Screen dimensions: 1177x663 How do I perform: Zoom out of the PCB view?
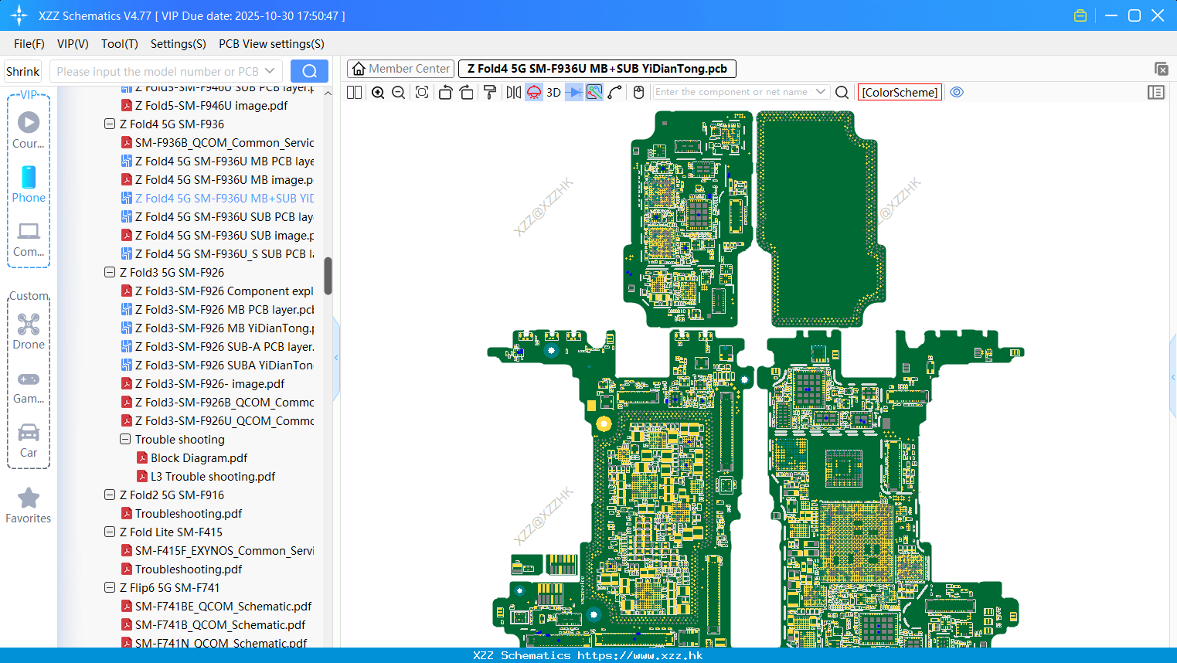pyautogui.click(x=398, y=92)
